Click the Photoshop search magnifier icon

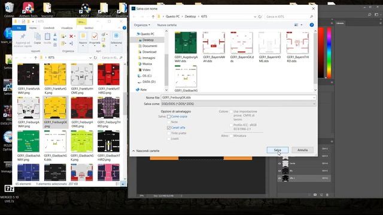pyautogui.click(x=370, y=14)
